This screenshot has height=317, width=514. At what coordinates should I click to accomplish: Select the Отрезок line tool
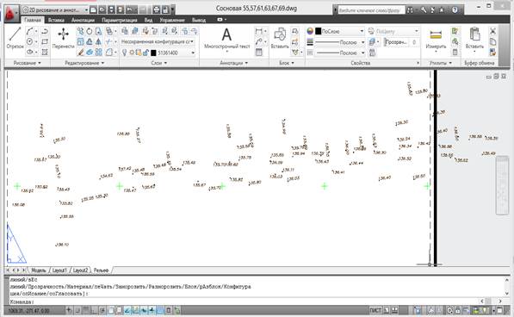tap(15, 38)
